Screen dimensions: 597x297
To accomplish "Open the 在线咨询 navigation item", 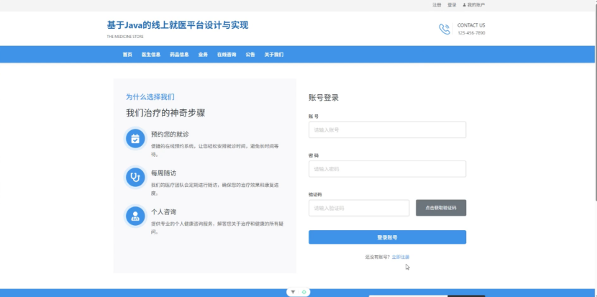I will point(227,55).
